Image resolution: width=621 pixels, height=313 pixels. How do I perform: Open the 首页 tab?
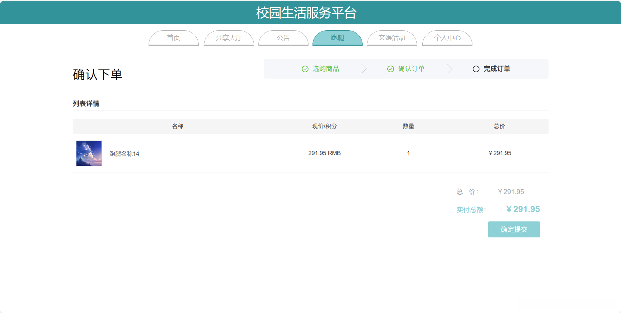[x=174, y=38]
